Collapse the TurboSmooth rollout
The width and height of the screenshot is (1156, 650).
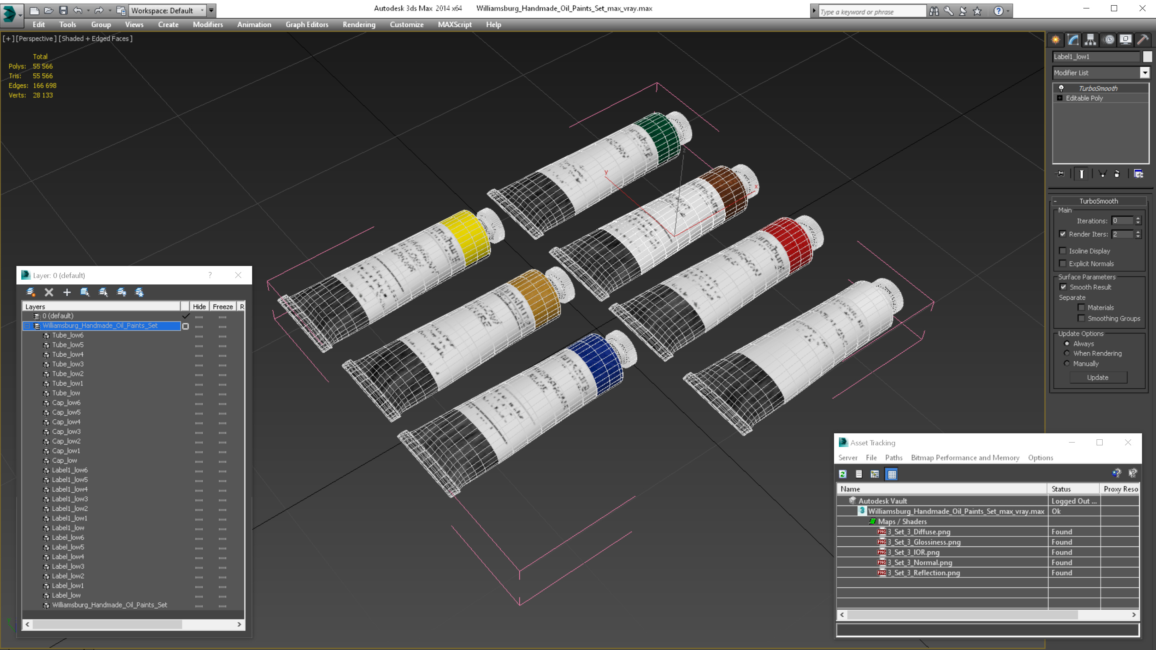[1099, 201]
